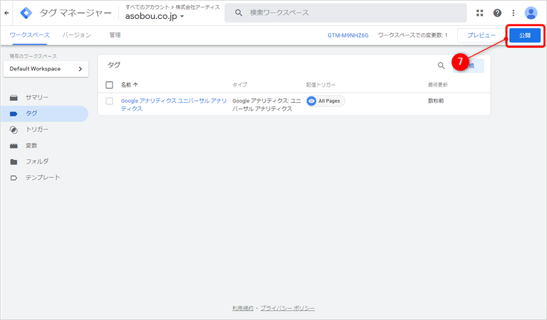The image size is (547, 320).
Task: Click the プレビュー button
Action: (482, 35)
